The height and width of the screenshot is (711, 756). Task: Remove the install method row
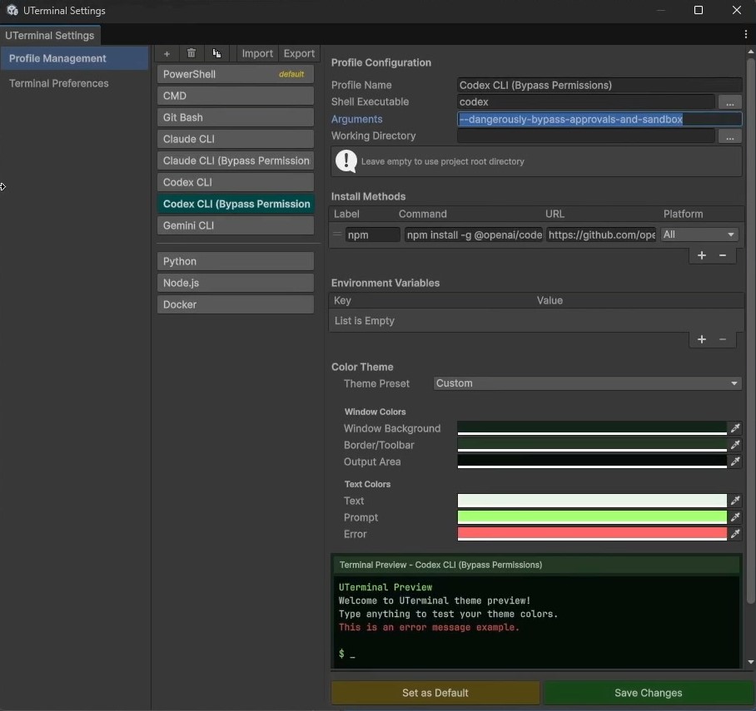(x=723, y=255)
